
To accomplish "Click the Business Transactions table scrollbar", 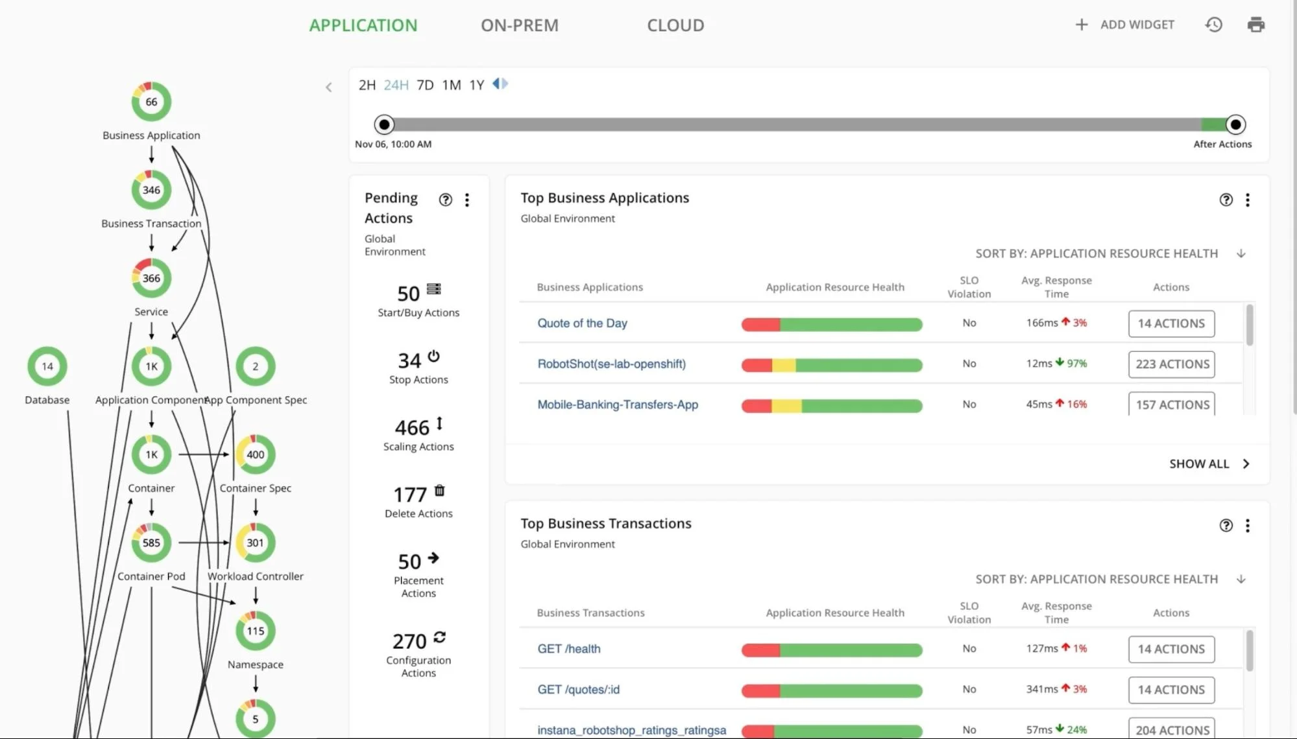I will pos(1250,650).
